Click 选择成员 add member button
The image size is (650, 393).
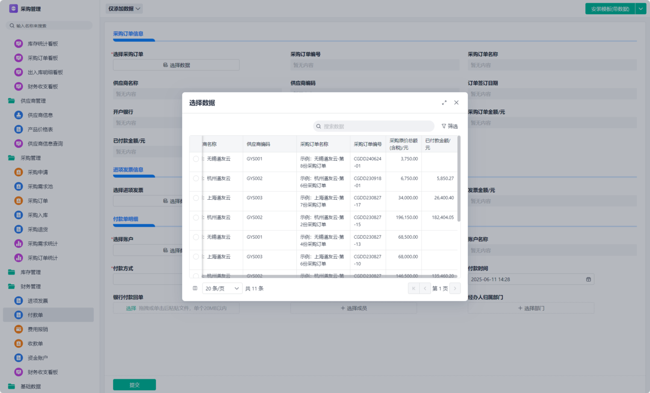(354, 308)
